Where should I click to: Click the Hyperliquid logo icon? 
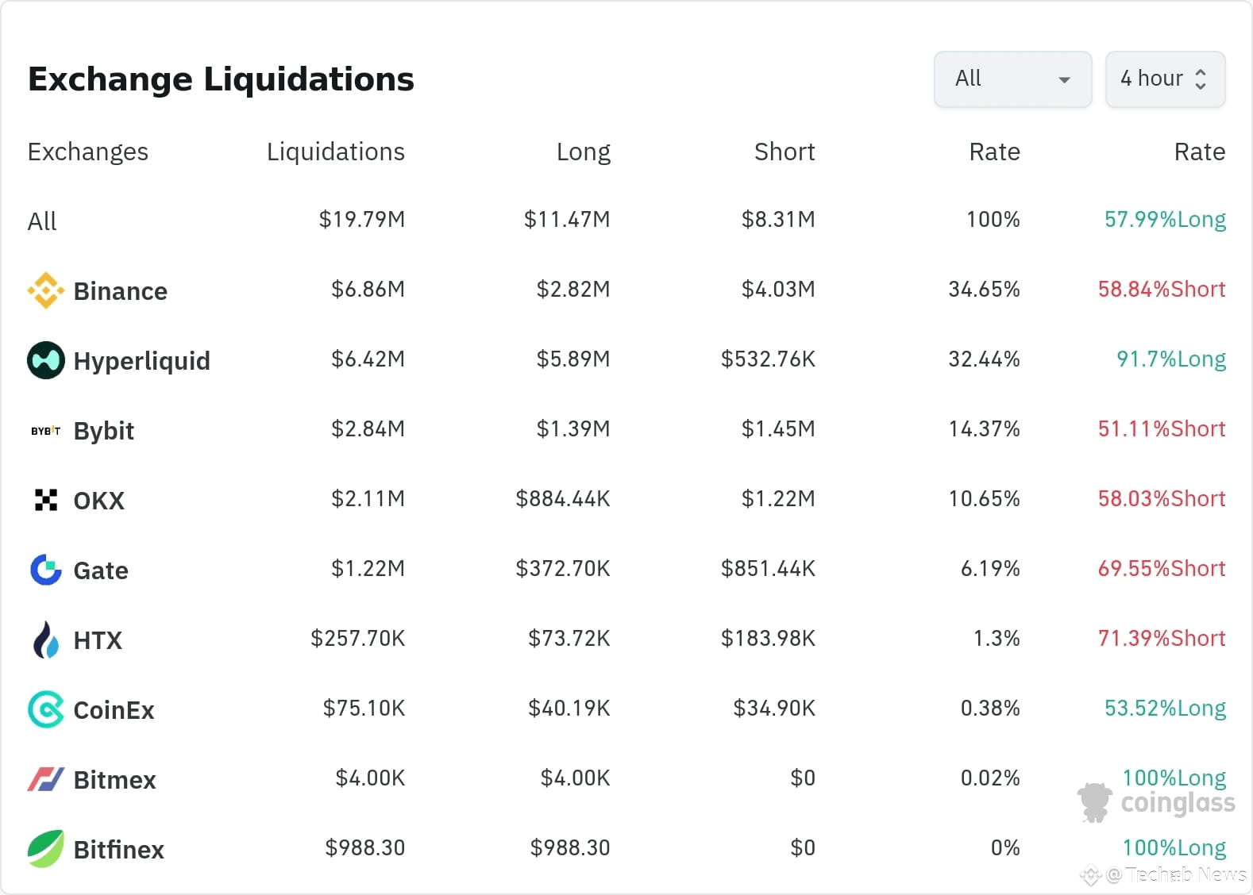click(x=46, y=360)
